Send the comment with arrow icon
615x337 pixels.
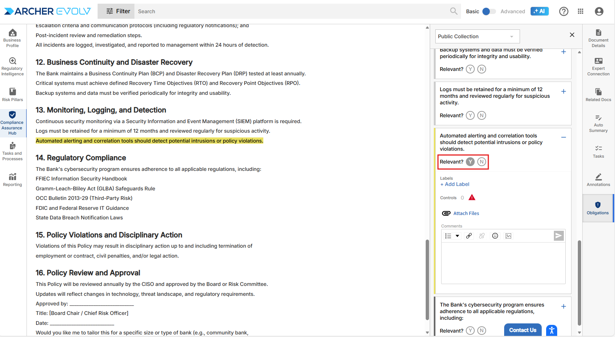[559, 236]
